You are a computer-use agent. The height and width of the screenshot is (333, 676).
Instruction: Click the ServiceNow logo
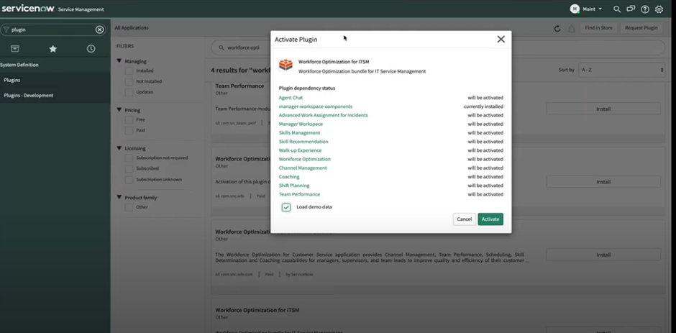pos(28,9)
